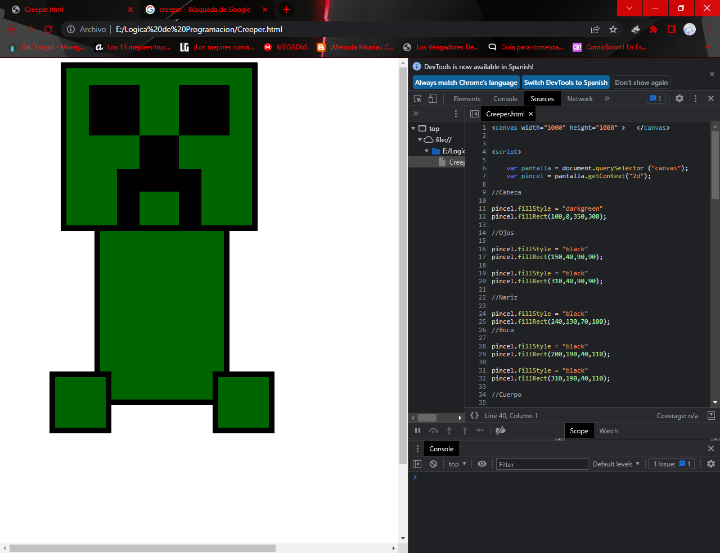Close the Creeper.html editor tab
This screenshot has height=553, width=720.
pyautogui.click(x=530, y=114)
